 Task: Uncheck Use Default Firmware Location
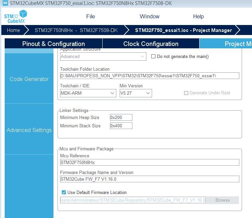[64, 192]
